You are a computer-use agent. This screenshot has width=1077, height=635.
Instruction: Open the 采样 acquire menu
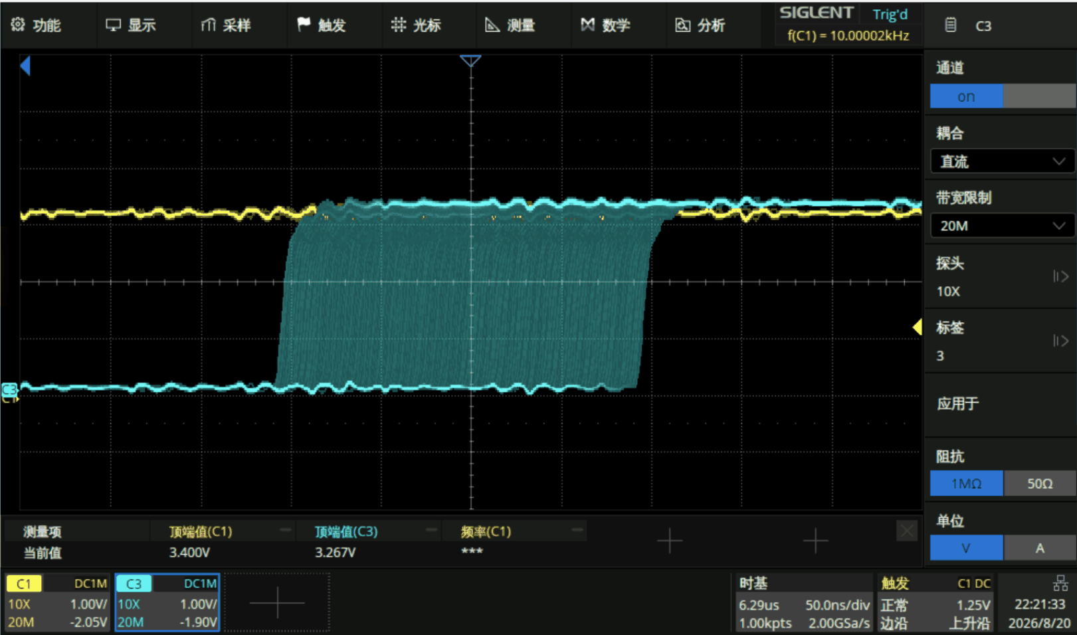(x=226, y=25)
